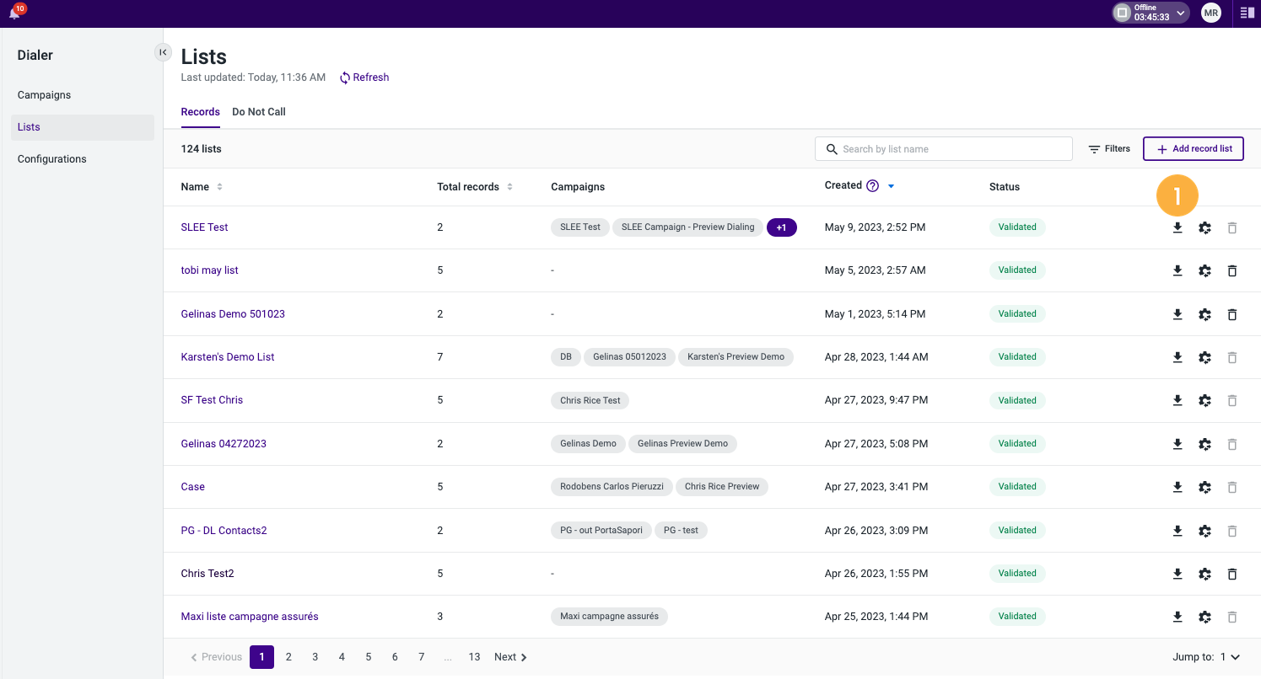Click the Maxi campagne assurés campaign tag
Screen dimensions: 1261x679
click(x=609, y=617)
